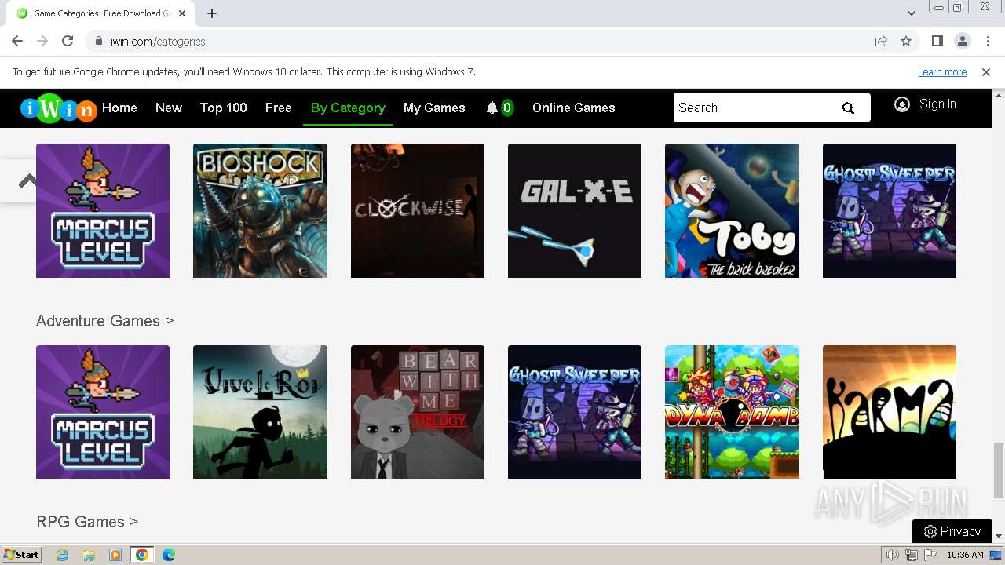Screen dimensions: 1005x565
Task: Open the Chrome profile icon
Action: point(962,42)
